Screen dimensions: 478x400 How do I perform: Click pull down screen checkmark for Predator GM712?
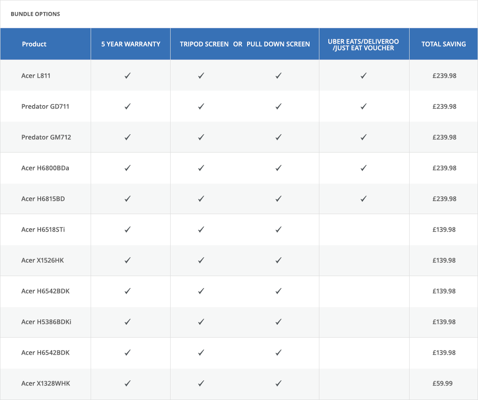[x=278, y=137]
